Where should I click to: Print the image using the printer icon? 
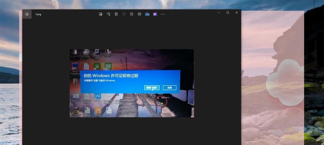pos(140,14)
